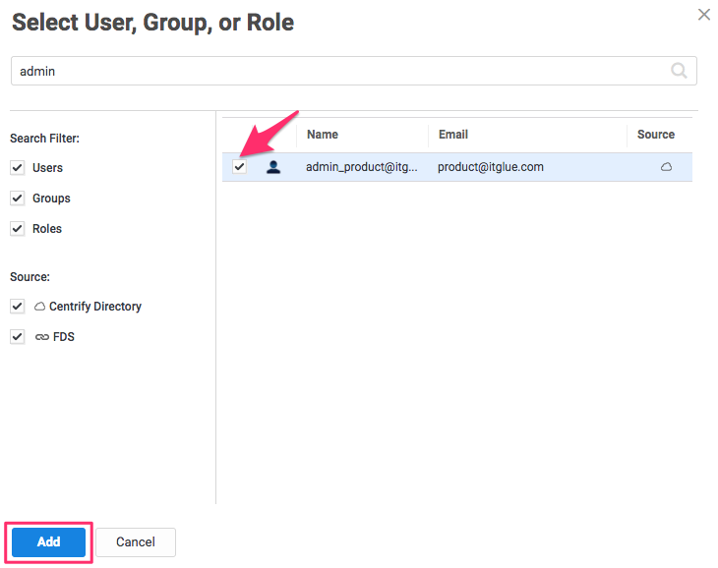Click the Source column header

pyautogui.click(x=656, y=135)
